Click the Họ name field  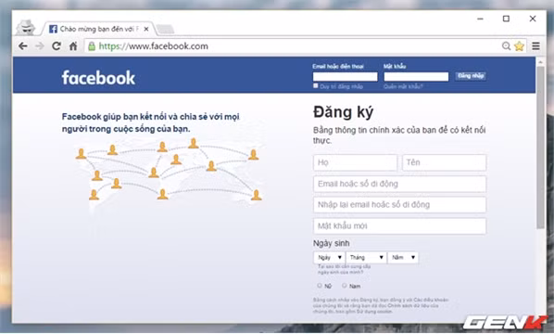click(x=355, y=162)
